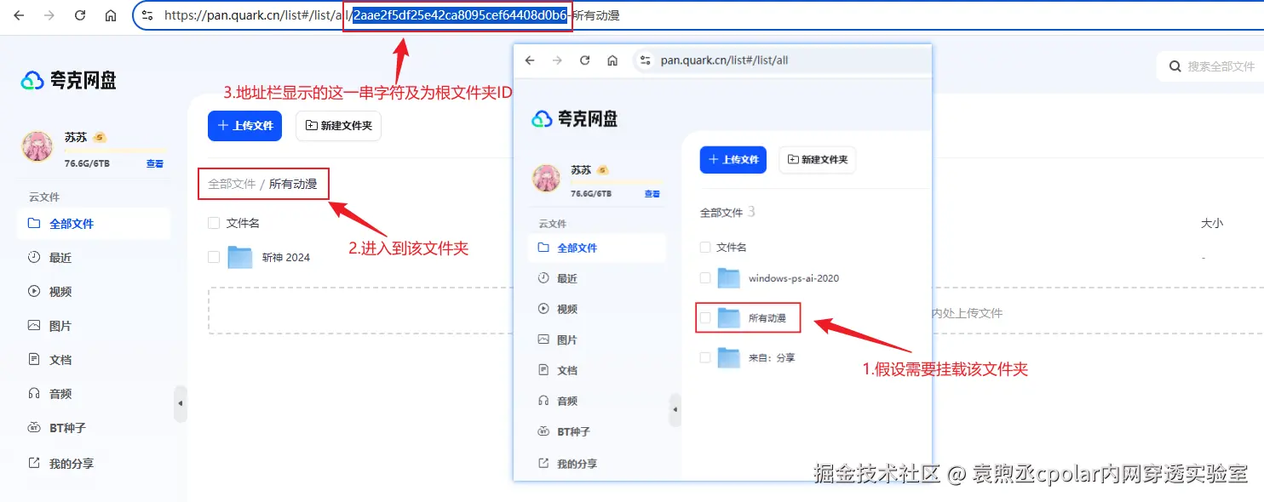The width and height of the screenshot is (1264, 502).
Task: Click 所有动漫 breadcrumb in the outer window
Action: [293, 183]
